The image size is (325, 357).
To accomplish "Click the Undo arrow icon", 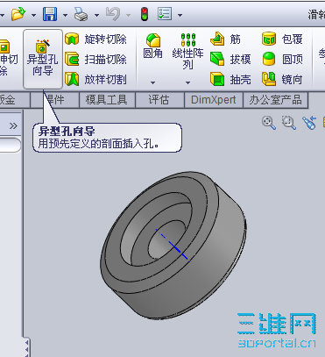I will pyautogui.click(x=113, y=14).
